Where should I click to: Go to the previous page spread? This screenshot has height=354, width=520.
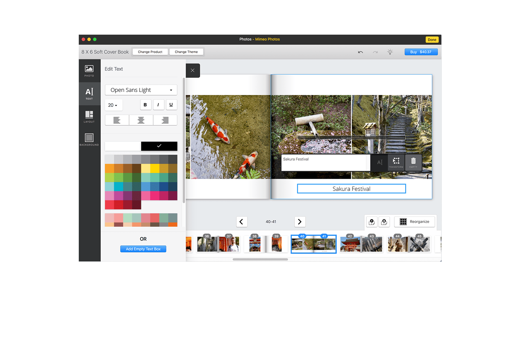click(241, 222)
